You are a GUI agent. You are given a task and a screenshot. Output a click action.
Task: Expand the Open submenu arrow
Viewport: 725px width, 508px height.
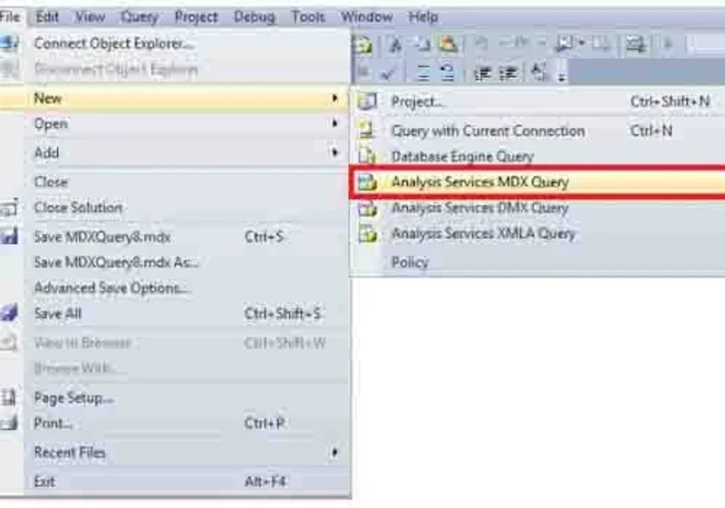coord(334,123)
